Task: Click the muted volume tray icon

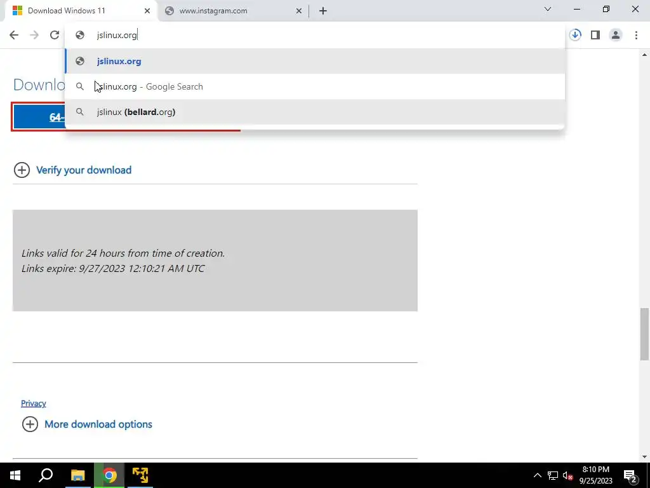Action: (568, 475)
